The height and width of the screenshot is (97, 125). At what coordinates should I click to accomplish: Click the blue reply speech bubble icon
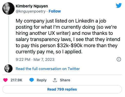32,80
